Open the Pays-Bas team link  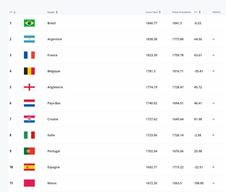pyautogui.click(x=53, y=103)
